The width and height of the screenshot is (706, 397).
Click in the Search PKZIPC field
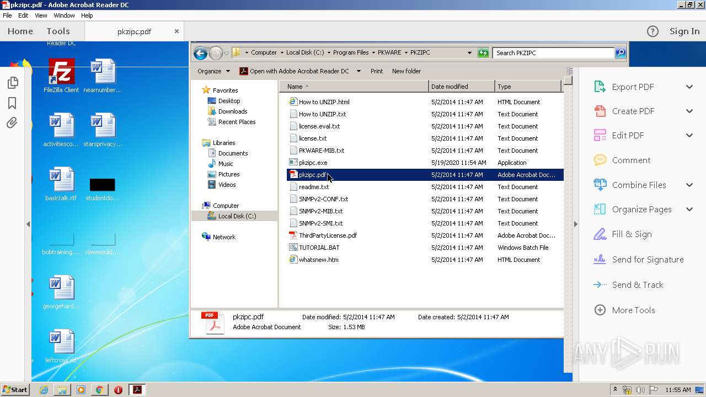pyautogui.click(x=554, y=53)
